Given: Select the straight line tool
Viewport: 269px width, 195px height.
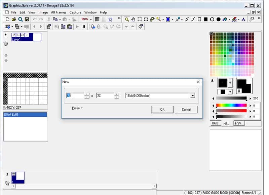Looking at the screenshot, I should [187, 19].
